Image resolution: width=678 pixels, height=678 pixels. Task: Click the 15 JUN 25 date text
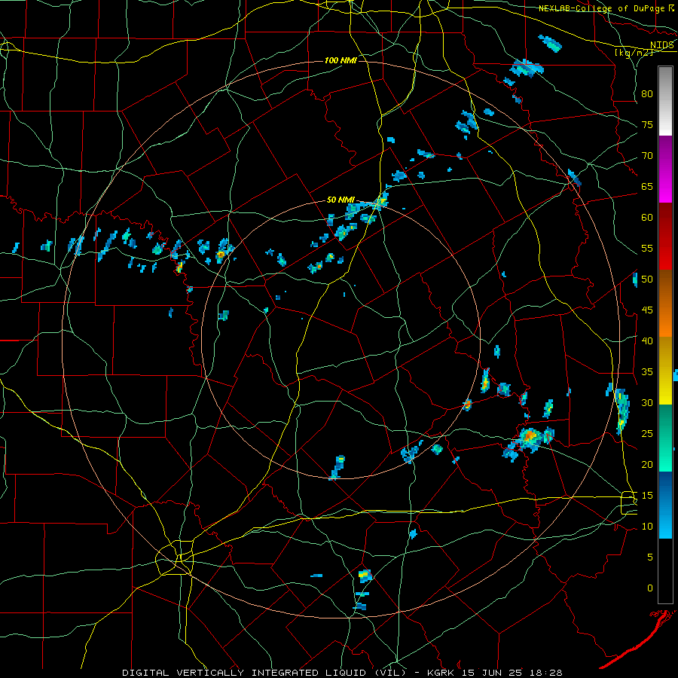click(x=492, y=673)
